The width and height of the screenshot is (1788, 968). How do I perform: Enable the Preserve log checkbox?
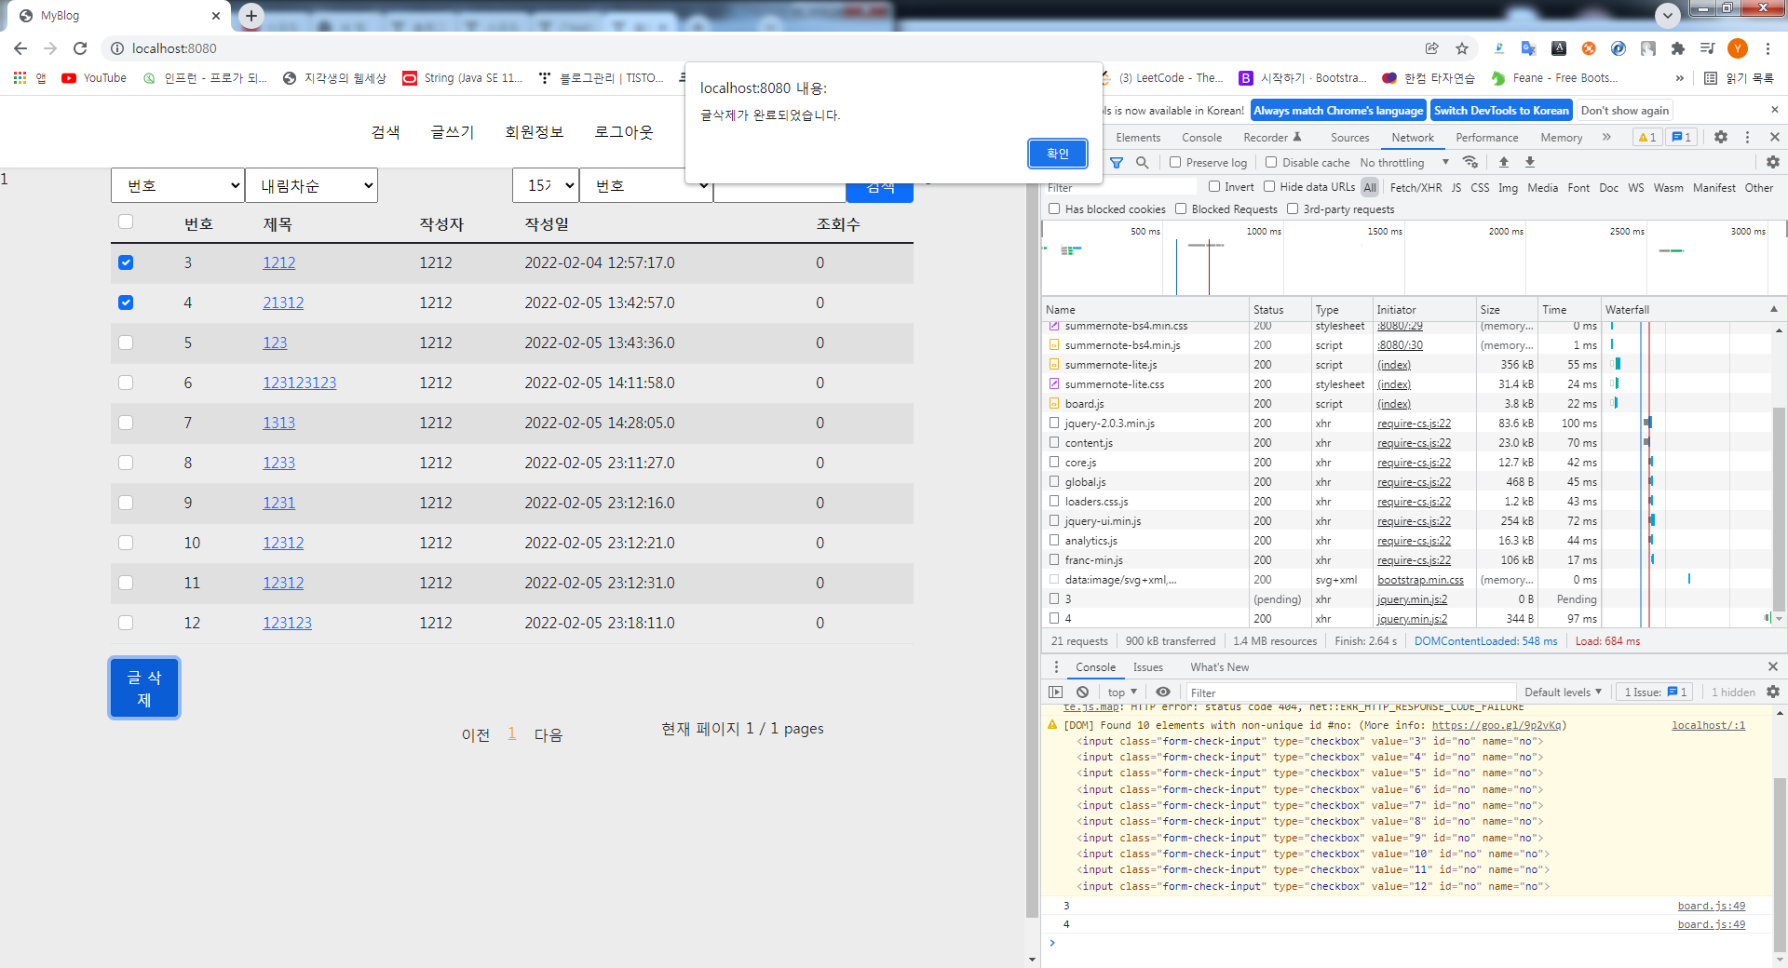click(x=1175, y=163)
